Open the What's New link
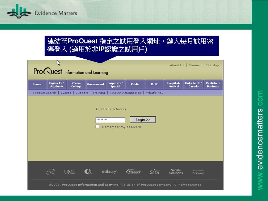 (x=155, y=93)
